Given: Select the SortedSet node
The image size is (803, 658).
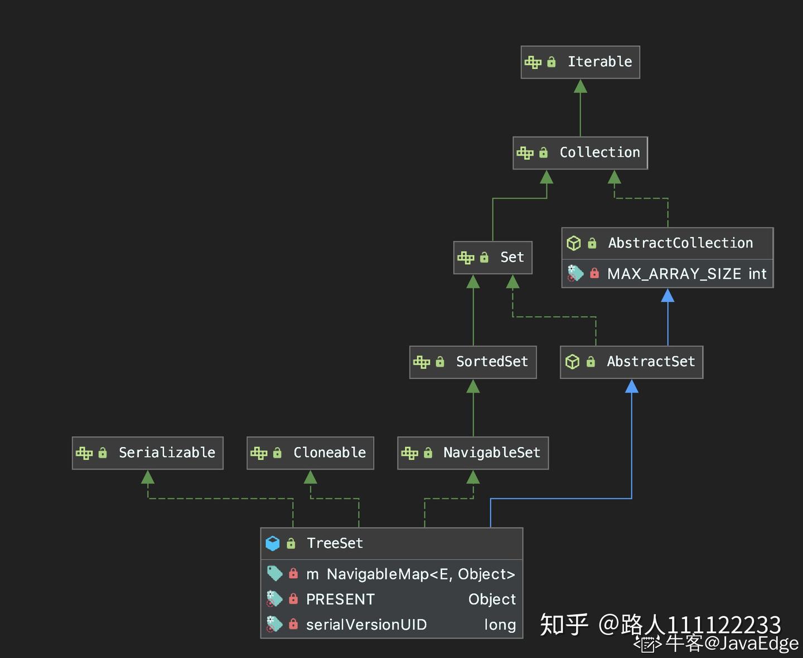Looking at the screenshot, I should 473,362.
